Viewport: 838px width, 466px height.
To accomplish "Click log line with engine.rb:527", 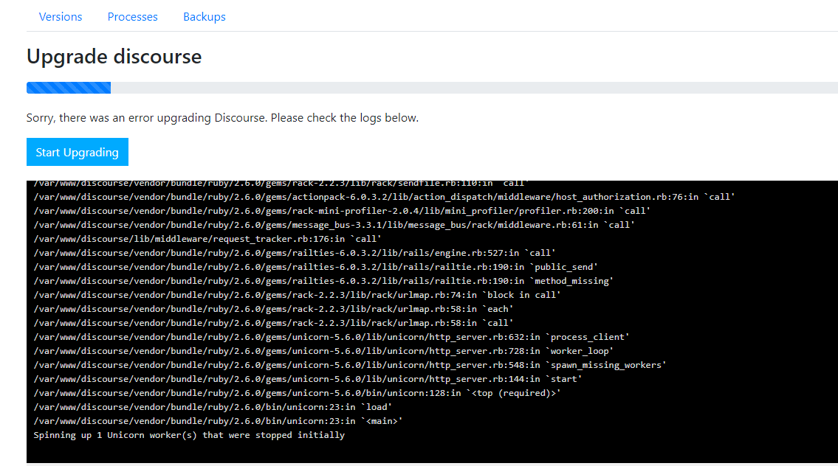I will pos(295,253).
